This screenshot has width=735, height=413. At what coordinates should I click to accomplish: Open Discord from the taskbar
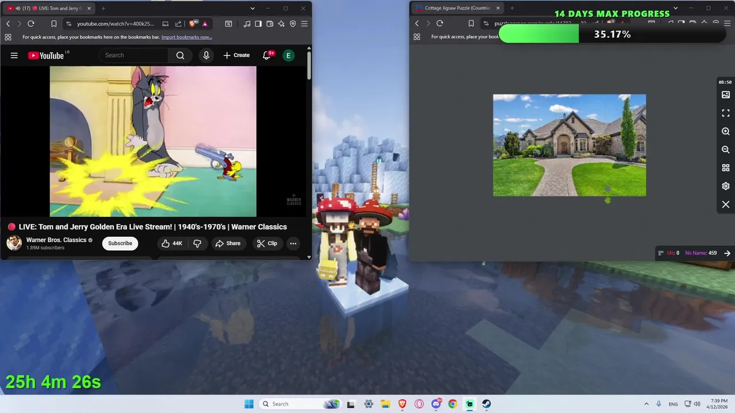click(436, 404)
